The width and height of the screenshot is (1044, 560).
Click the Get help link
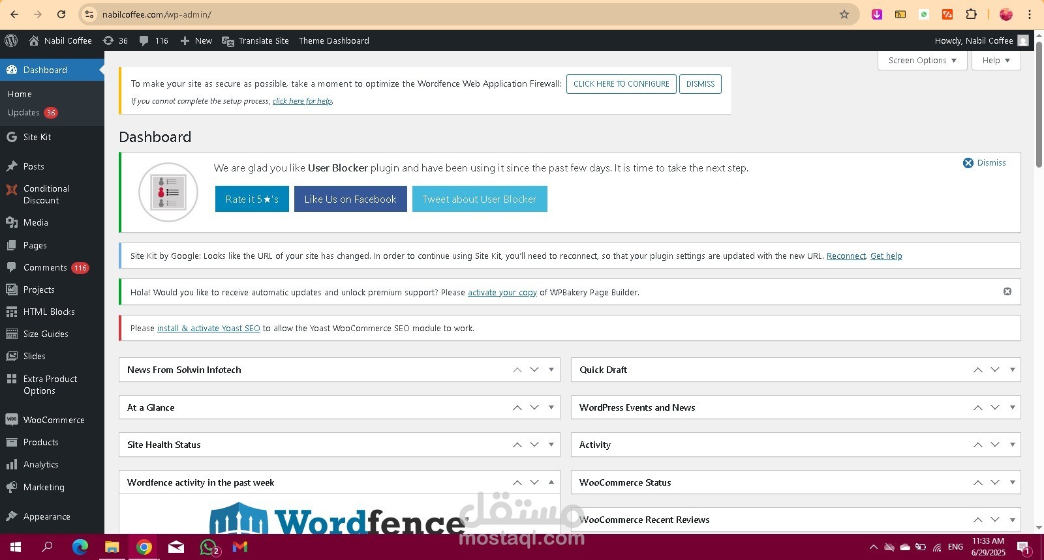pyautogui.click(x=886, y=256)
